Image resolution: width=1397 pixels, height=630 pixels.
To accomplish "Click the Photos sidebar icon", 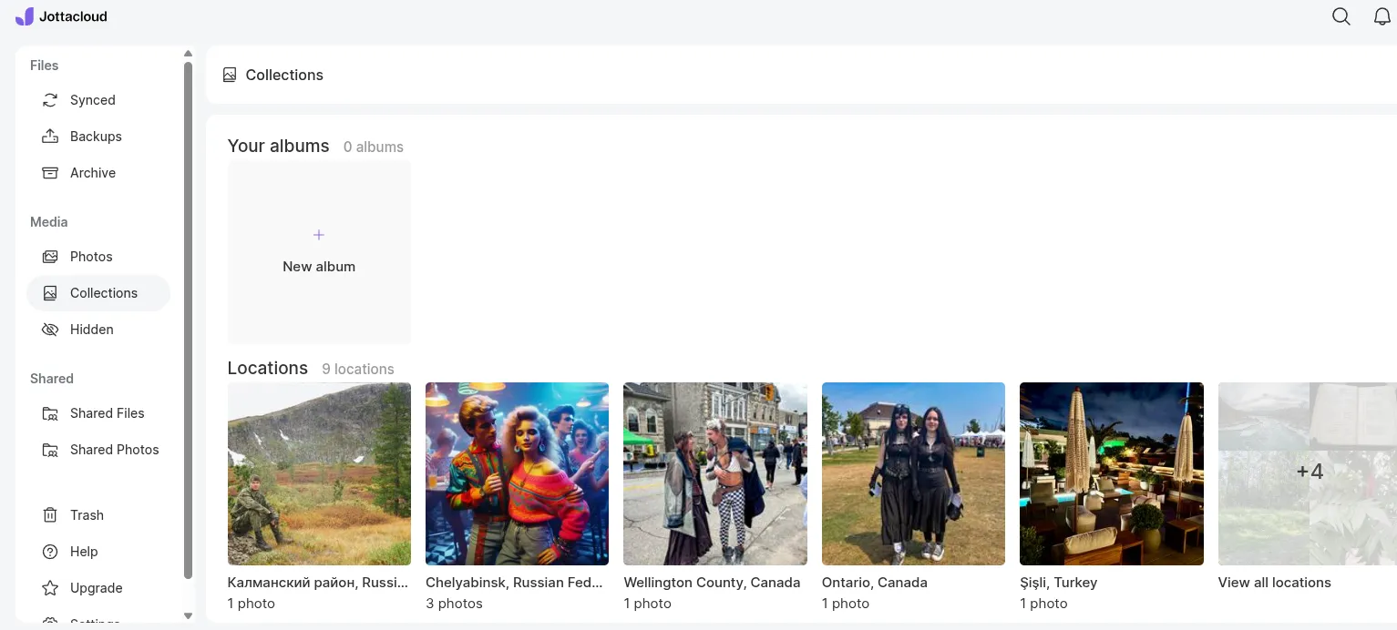I will 50,257.
